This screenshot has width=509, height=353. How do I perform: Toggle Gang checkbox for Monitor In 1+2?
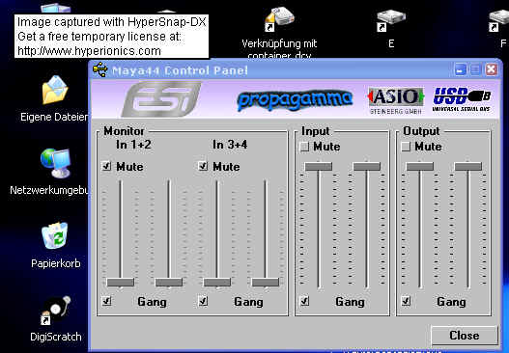(x=107, y=301)
